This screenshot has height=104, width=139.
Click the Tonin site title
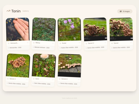[16, 11]
